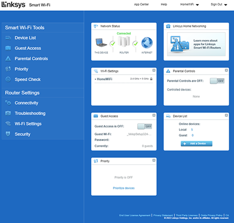Click the Add a Device button
234x223 pixels.
pos(196,144)
